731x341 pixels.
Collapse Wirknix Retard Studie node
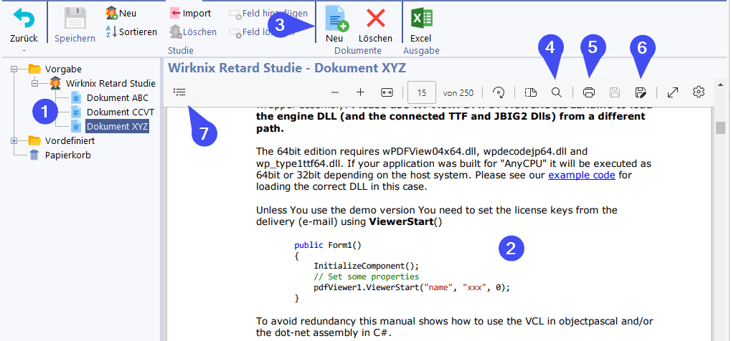(34, 83)
